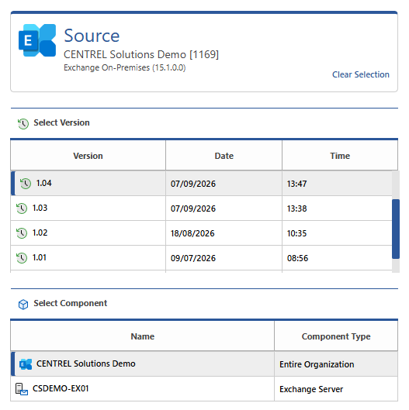409x410 pixels.
Task: Click the Exchange logo icon beside Source
Action: (37, 40)
